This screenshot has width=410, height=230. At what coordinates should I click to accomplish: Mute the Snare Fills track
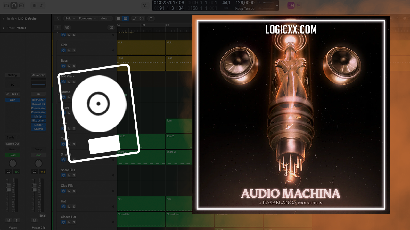[x=69, y=175]
